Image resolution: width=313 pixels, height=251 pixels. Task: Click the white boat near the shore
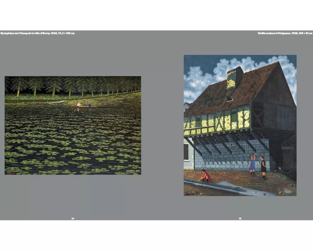tap(57, 102)
